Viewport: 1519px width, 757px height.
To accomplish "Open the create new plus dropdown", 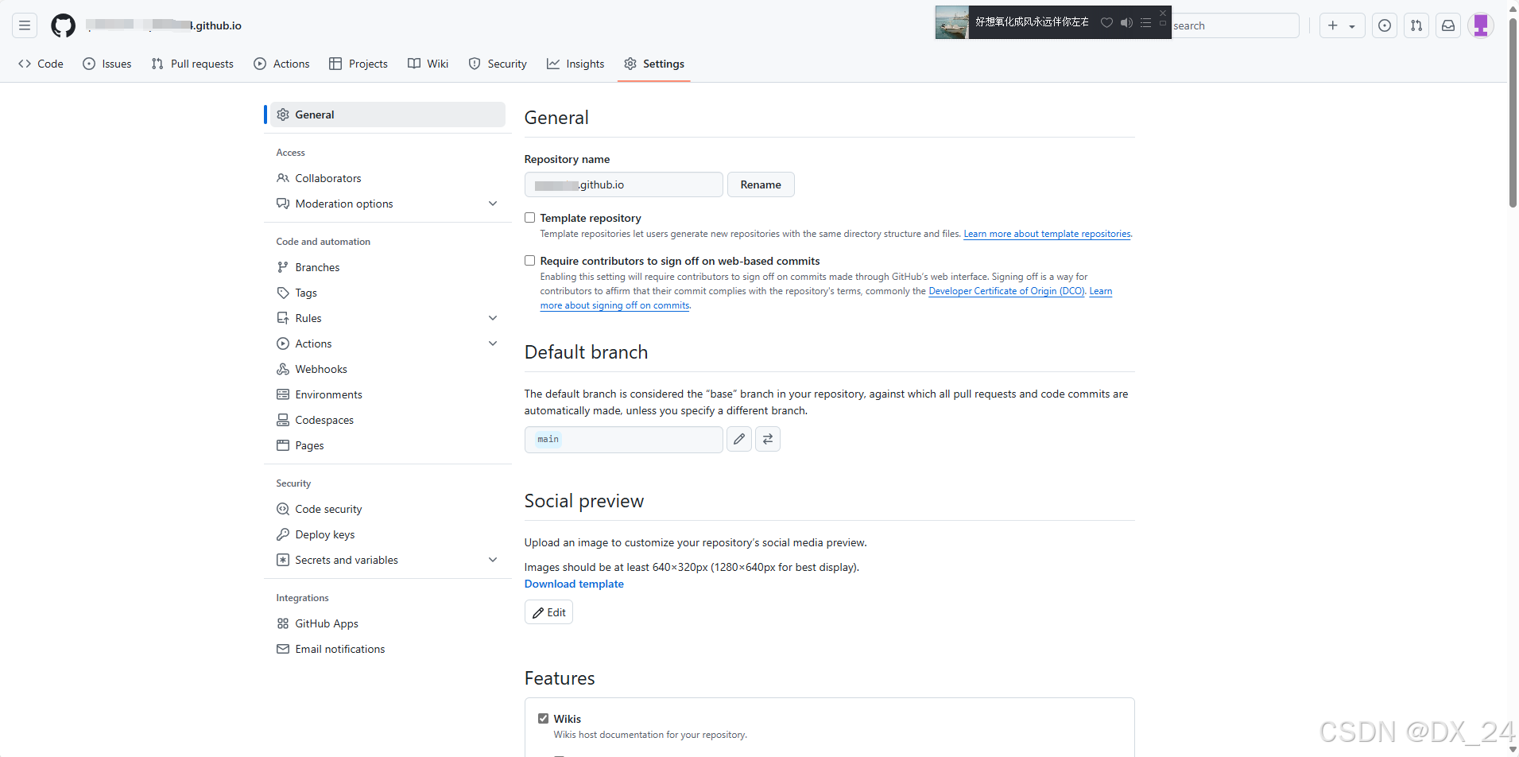I will click(x=1342, y=25).
